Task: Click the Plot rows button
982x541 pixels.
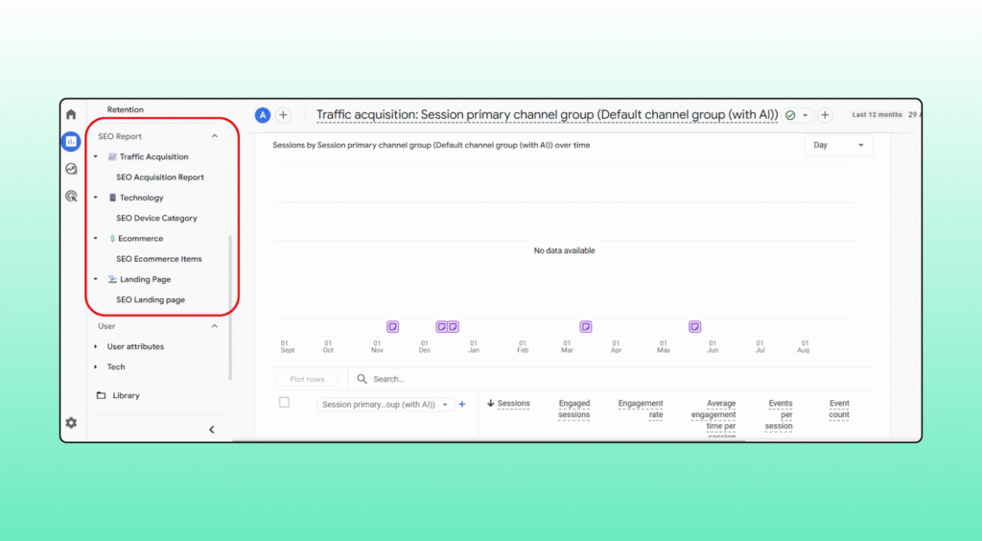Action: (307, 379)
